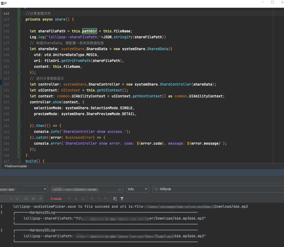This screenshot has width=284, height=247.
Task: Click the add selection for next occurrence icon
Action: point(92,199)
